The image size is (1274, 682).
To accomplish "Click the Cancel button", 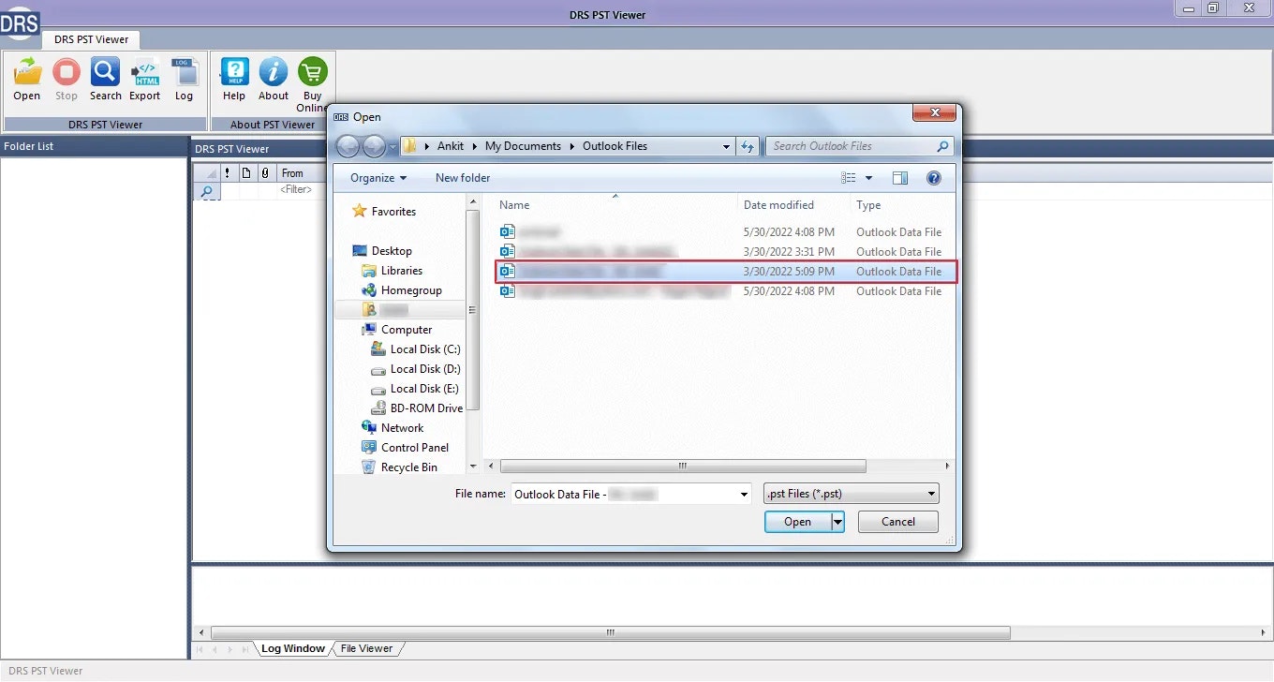I will click(897, 522).
